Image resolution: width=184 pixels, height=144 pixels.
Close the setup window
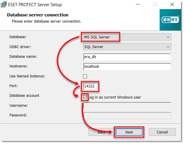click(172, 4)
